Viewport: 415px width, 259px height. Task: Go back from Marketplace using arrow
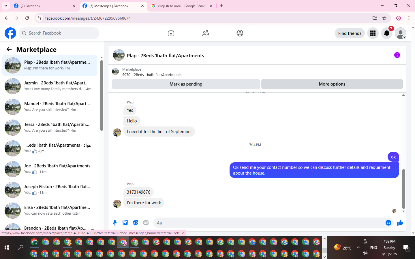(9, 49)
